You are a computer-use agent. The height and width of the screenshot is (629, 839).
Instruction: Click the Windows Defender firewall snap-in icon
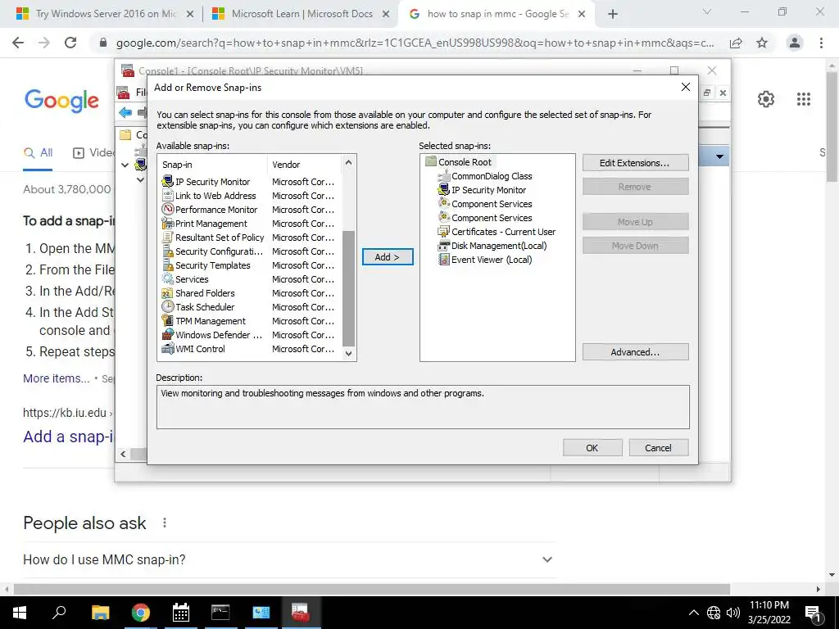(167, 335)
